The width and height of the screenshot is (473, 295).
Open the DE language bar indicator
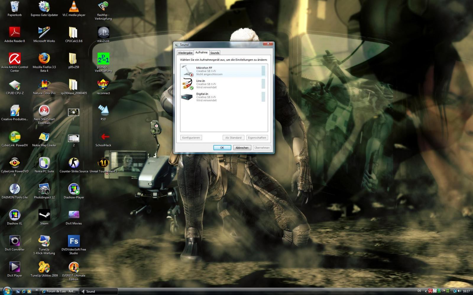tap(419, 291)
